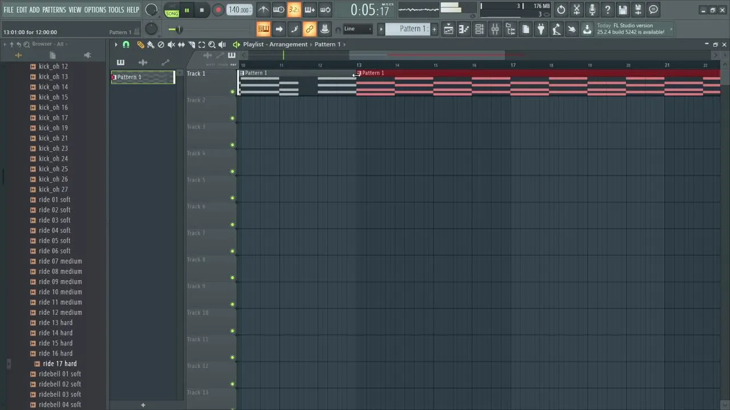The width and height of the screenshot is (730, 410).
Task: Open the OPTIONS menu
Action: [x=95, y=10]
